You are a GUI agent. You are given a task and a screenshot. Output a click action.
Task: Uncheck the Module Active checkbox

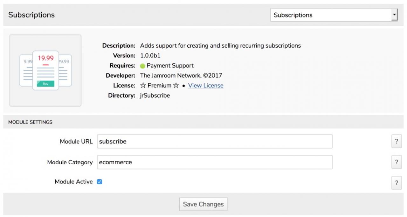click(100, 182)
